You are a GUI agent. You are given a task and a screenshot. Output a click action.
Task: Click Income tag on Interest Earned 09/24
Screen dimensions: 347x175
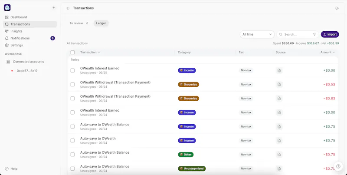point(187,112)
